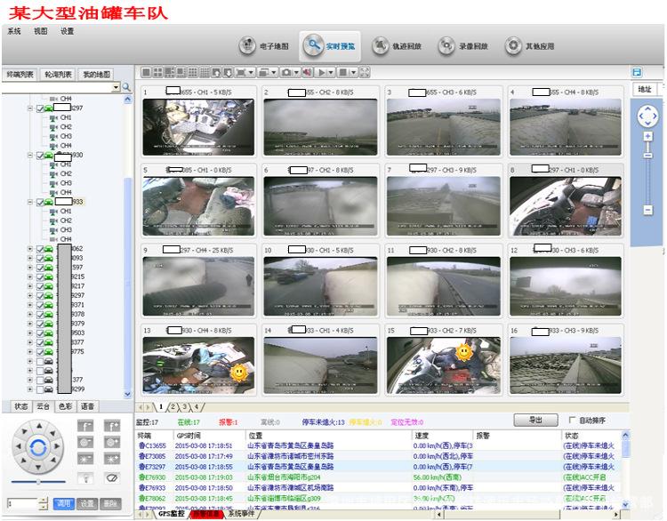
Task: Click 其他应用 button
Action: [530, 46]
